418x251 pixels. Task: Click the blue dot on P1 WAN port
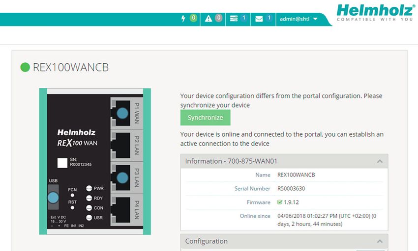pyautogui.click(x=122, y=113)
